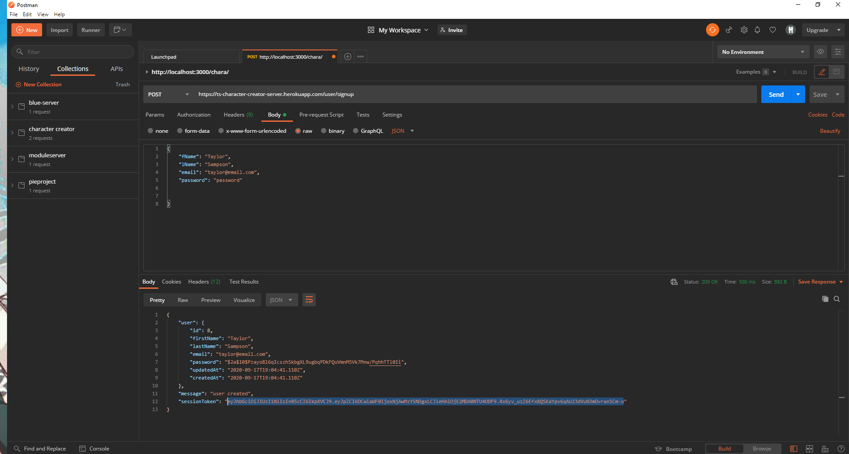Open Find and Replace in status bar
The height and width of the screenshot is (454, 849).
coord(40,448)
